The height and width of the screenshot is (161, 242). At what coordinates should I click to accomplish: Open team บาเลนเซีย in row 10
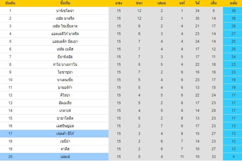(x=65, y=80)
